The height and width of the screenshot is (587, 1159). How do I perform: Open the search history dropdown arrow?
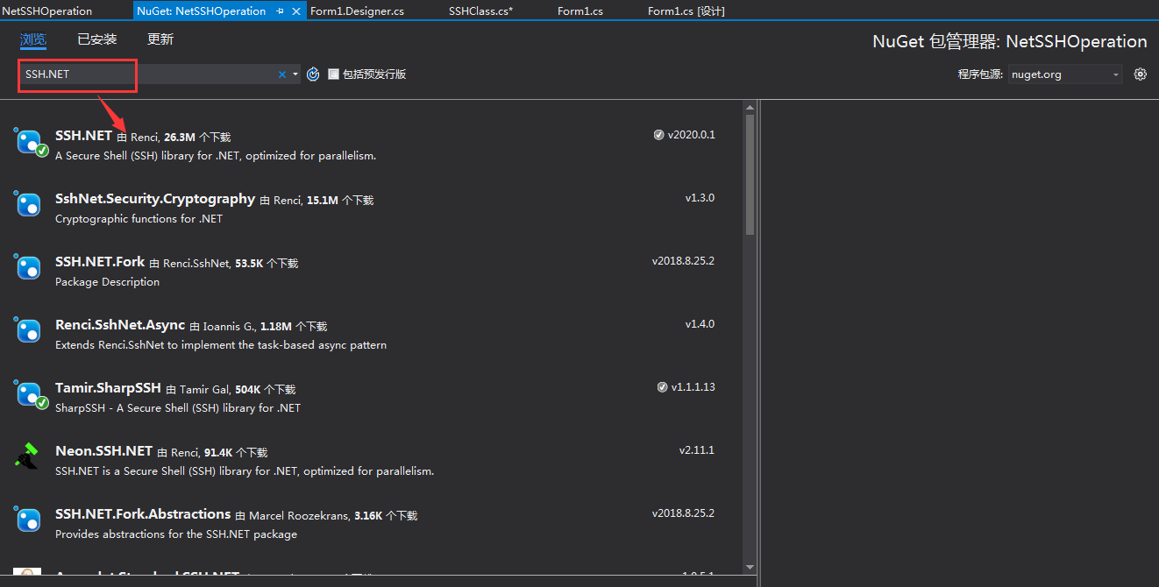click(x=295, y=74)
